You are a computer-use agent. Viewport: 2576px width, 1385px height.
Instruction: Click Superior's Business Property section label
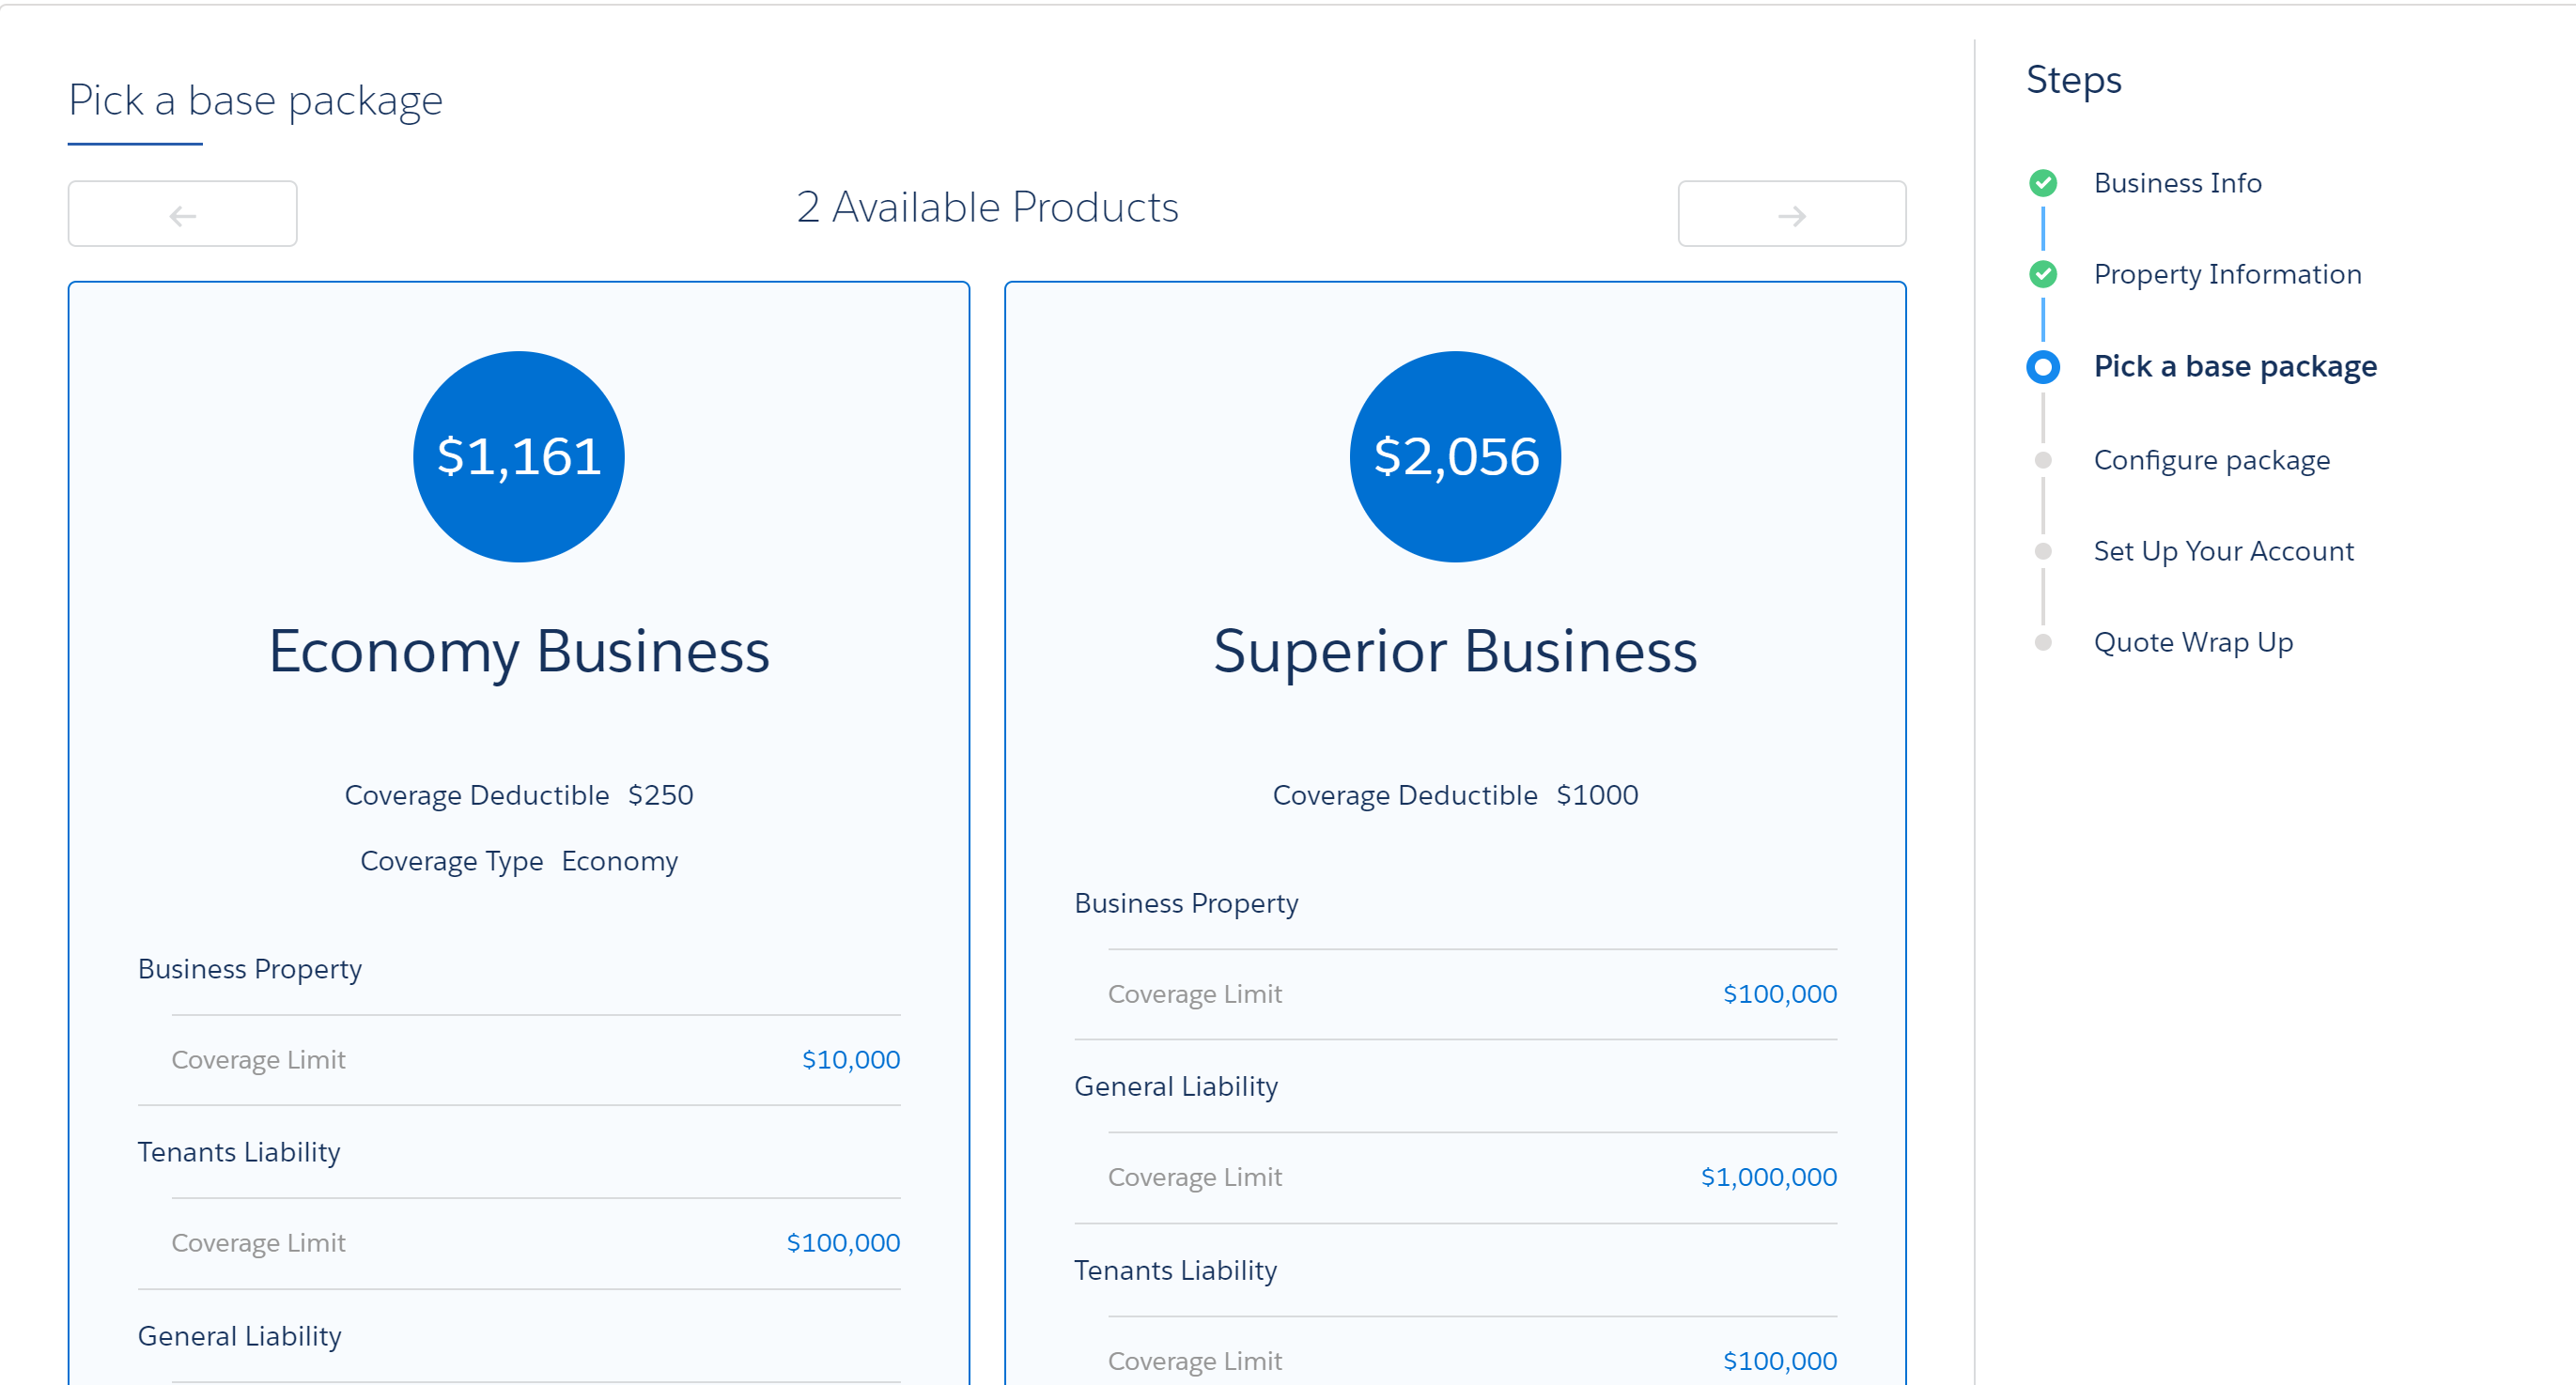point(1186,903)
